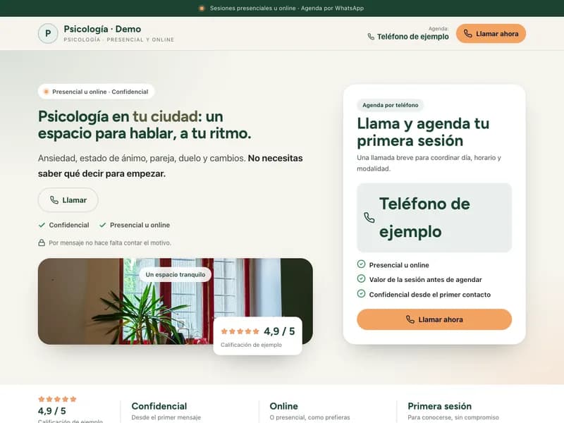This screenshot has width=564, height=423.
Task: Click the Teléfono de ejemplo header link
Action: (408, 37)
